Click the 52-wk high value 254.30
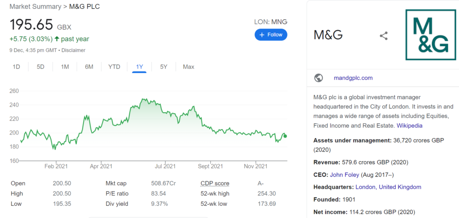459x218 pixels. tap(266, 194)
